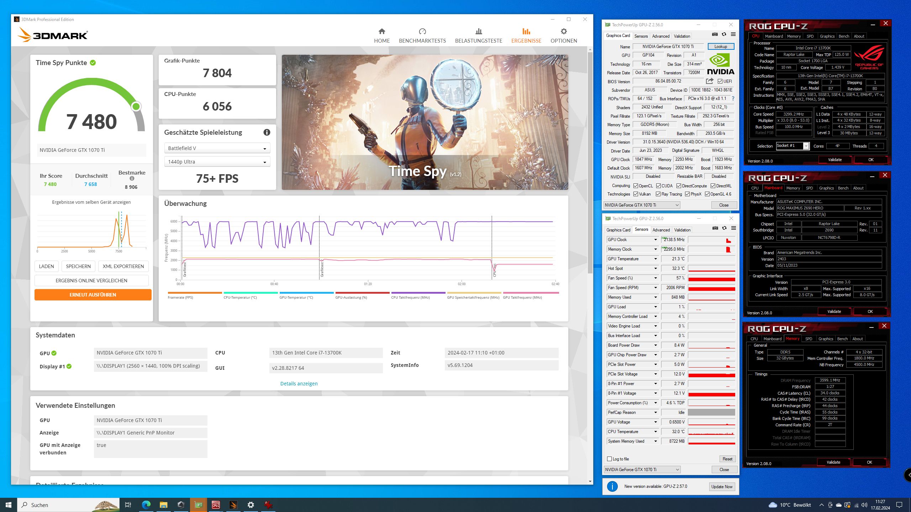This screenshot has height=512, width=911.
Task: Click ERNEUT AUSFÜHREN button
Action: [93, 295]
